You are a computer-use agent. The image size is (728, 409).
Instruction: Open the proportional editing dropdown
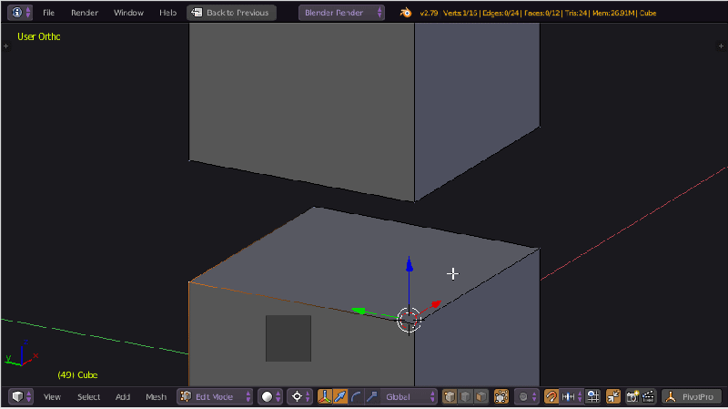[527, 396]
